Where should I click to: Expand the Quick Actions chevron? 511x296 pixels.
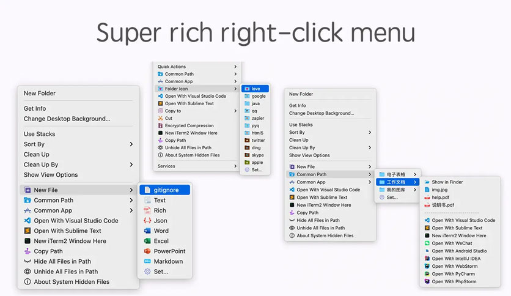[x=235, y=67]
